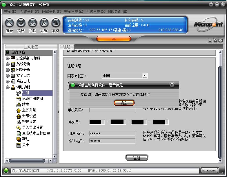Click the 系统日志 document icon
The width and height of the screenshot is (227, 177).
tap(13, 81)
